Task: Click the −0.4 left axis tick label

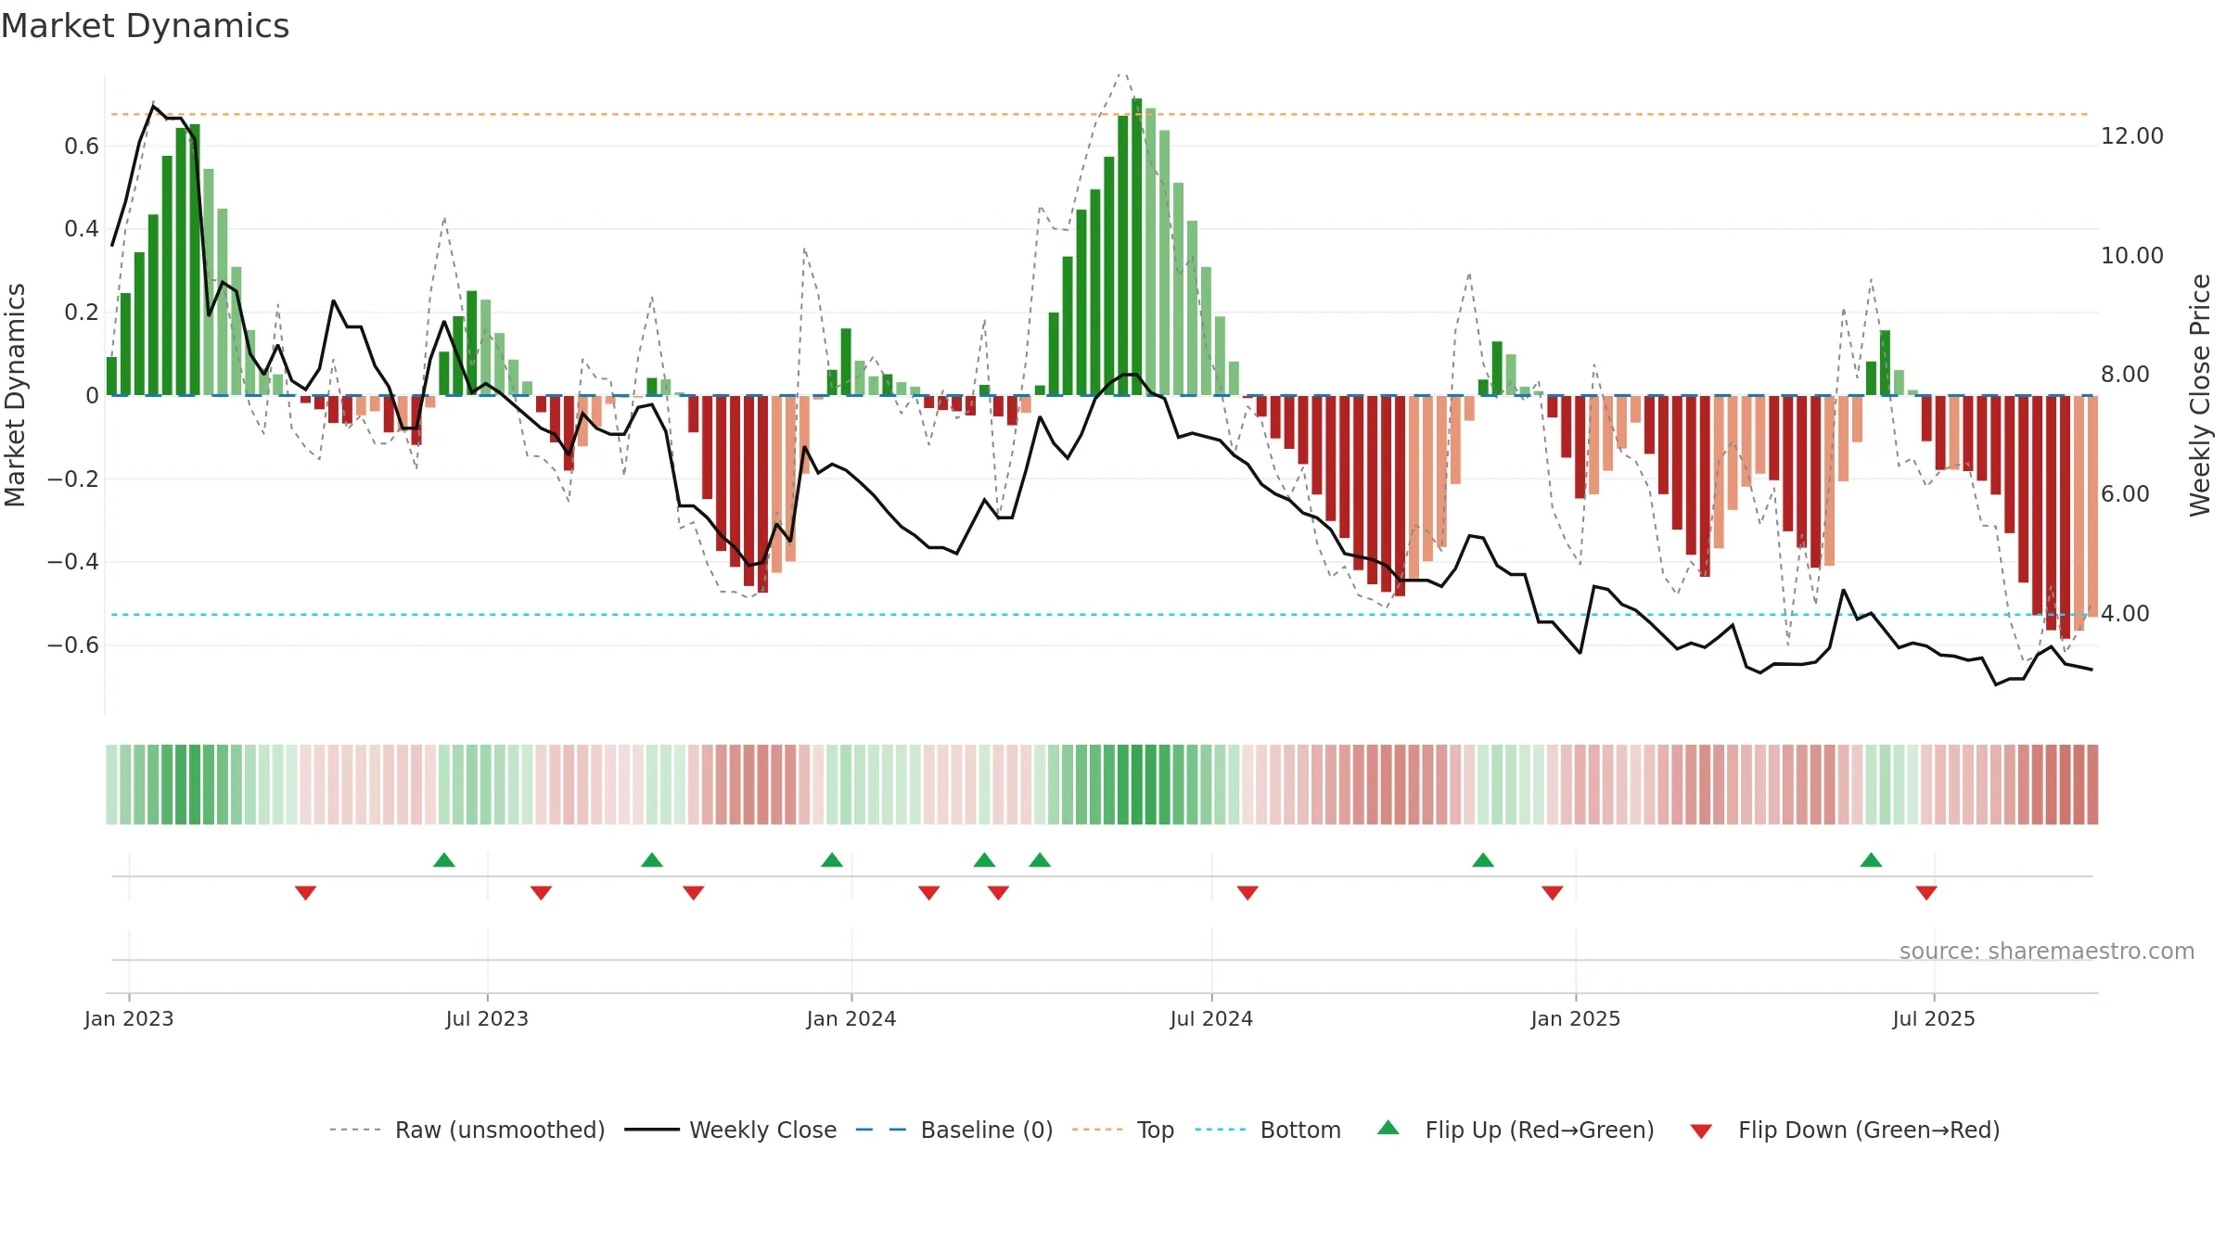Action: [73, 562]
